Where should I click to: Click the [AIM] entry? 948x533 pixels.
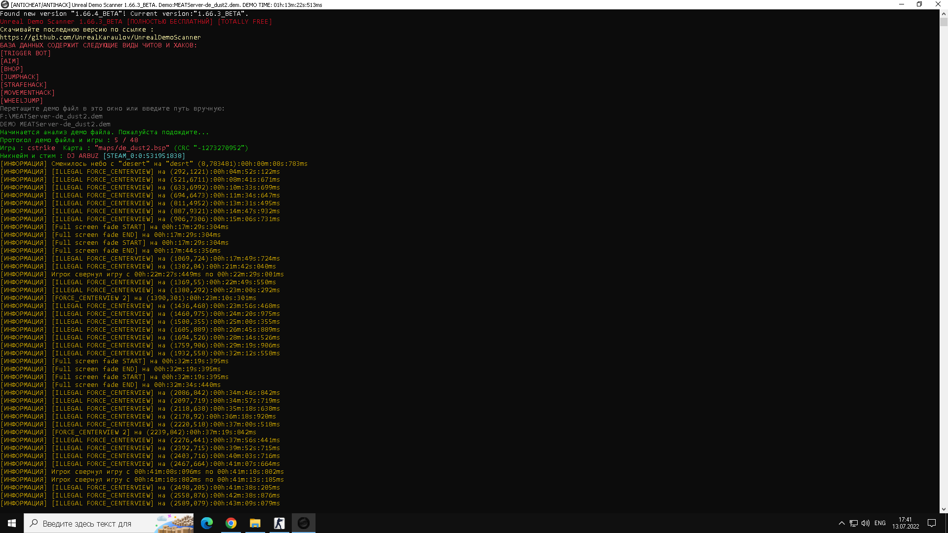[10, 61]
